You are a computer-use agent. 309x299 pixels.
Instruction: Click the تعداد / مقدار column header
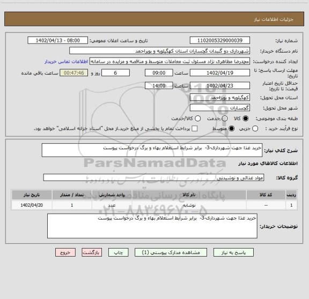pos(72,195)
